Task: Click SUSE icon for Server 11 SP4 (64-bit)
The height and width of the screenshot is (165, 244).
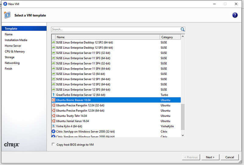Action: [x=53, y=68]
